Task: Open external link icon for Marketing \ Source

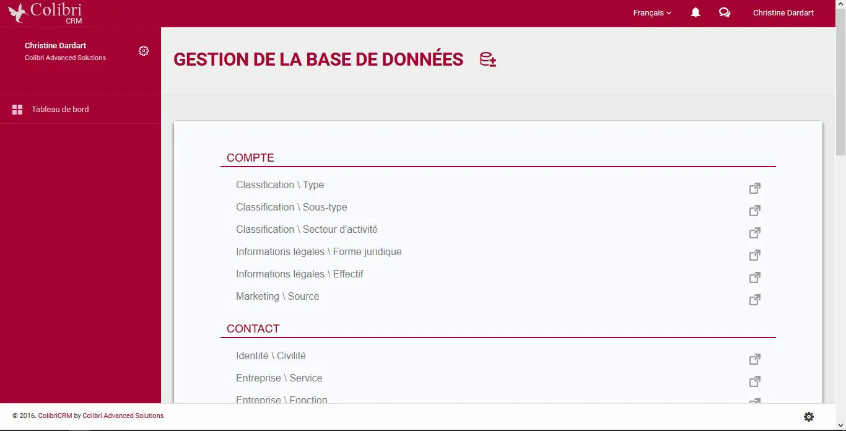Action: (755, 299)
